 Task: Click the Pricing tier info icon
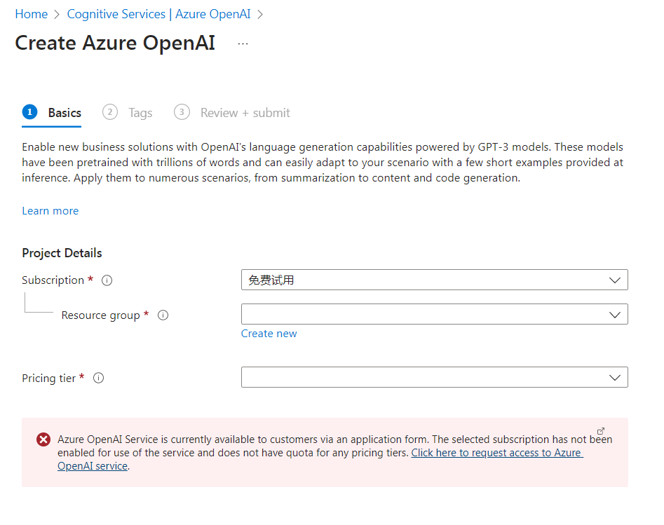(x=98, y=378)
